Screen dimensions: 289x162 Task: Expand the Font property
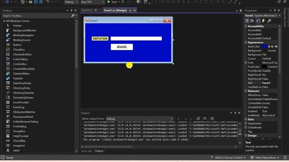coord(246,63)
